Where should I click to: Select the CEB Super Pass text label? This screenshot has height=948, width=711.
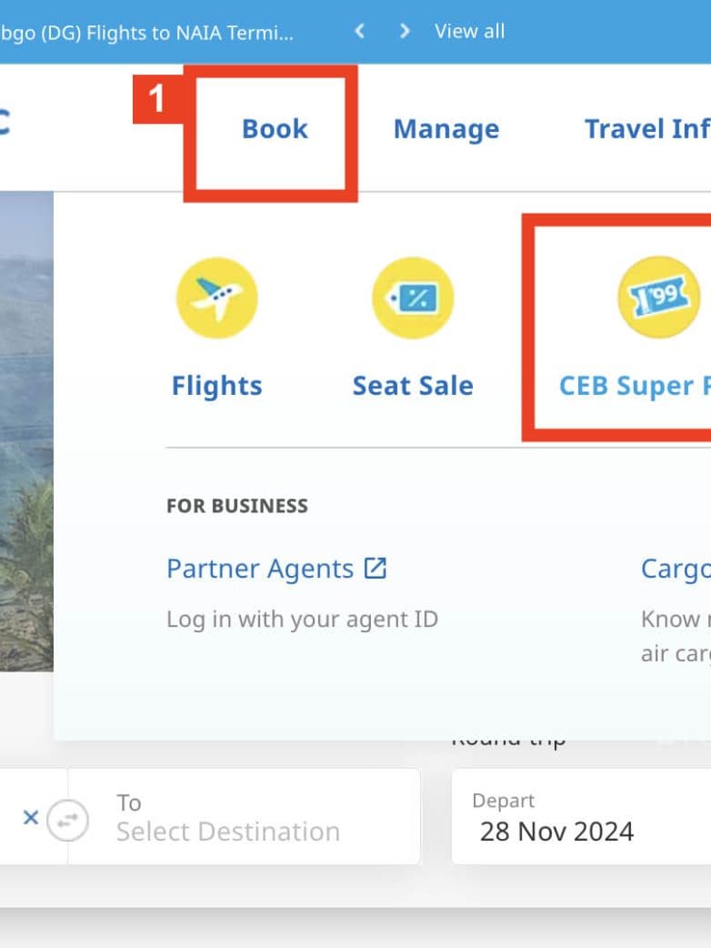point(635,386)
